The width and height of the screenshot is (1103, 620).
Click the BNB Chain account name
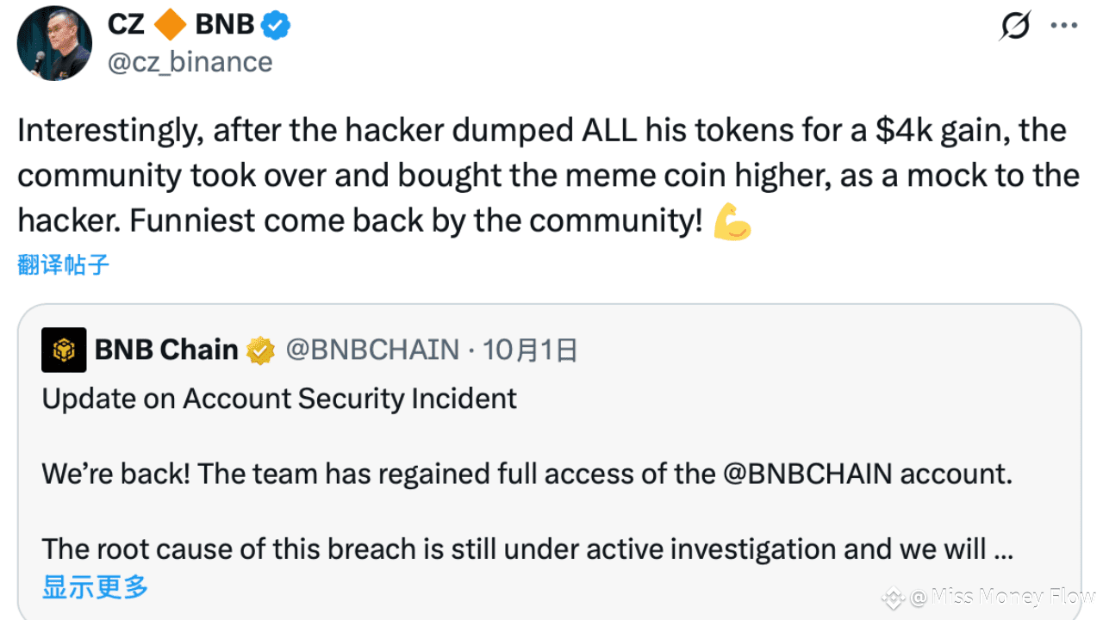pos(166,350)
